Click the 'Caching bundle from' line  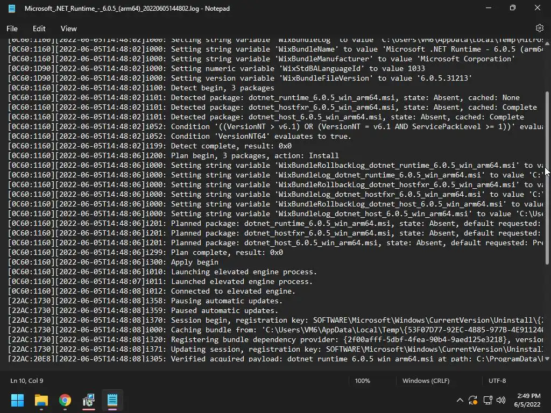(x=275, y=330)
